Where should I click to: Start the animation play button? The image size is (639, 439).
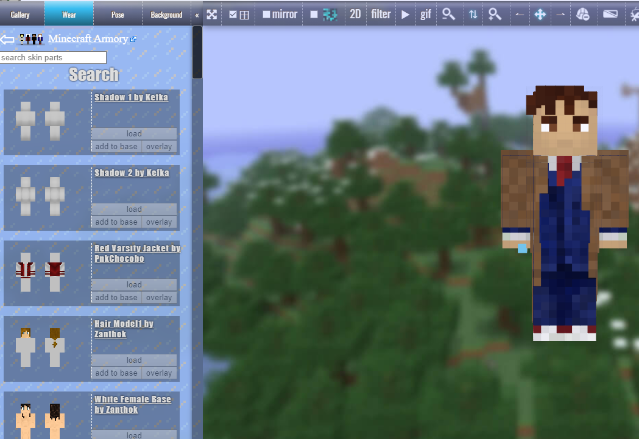(405, 15)
